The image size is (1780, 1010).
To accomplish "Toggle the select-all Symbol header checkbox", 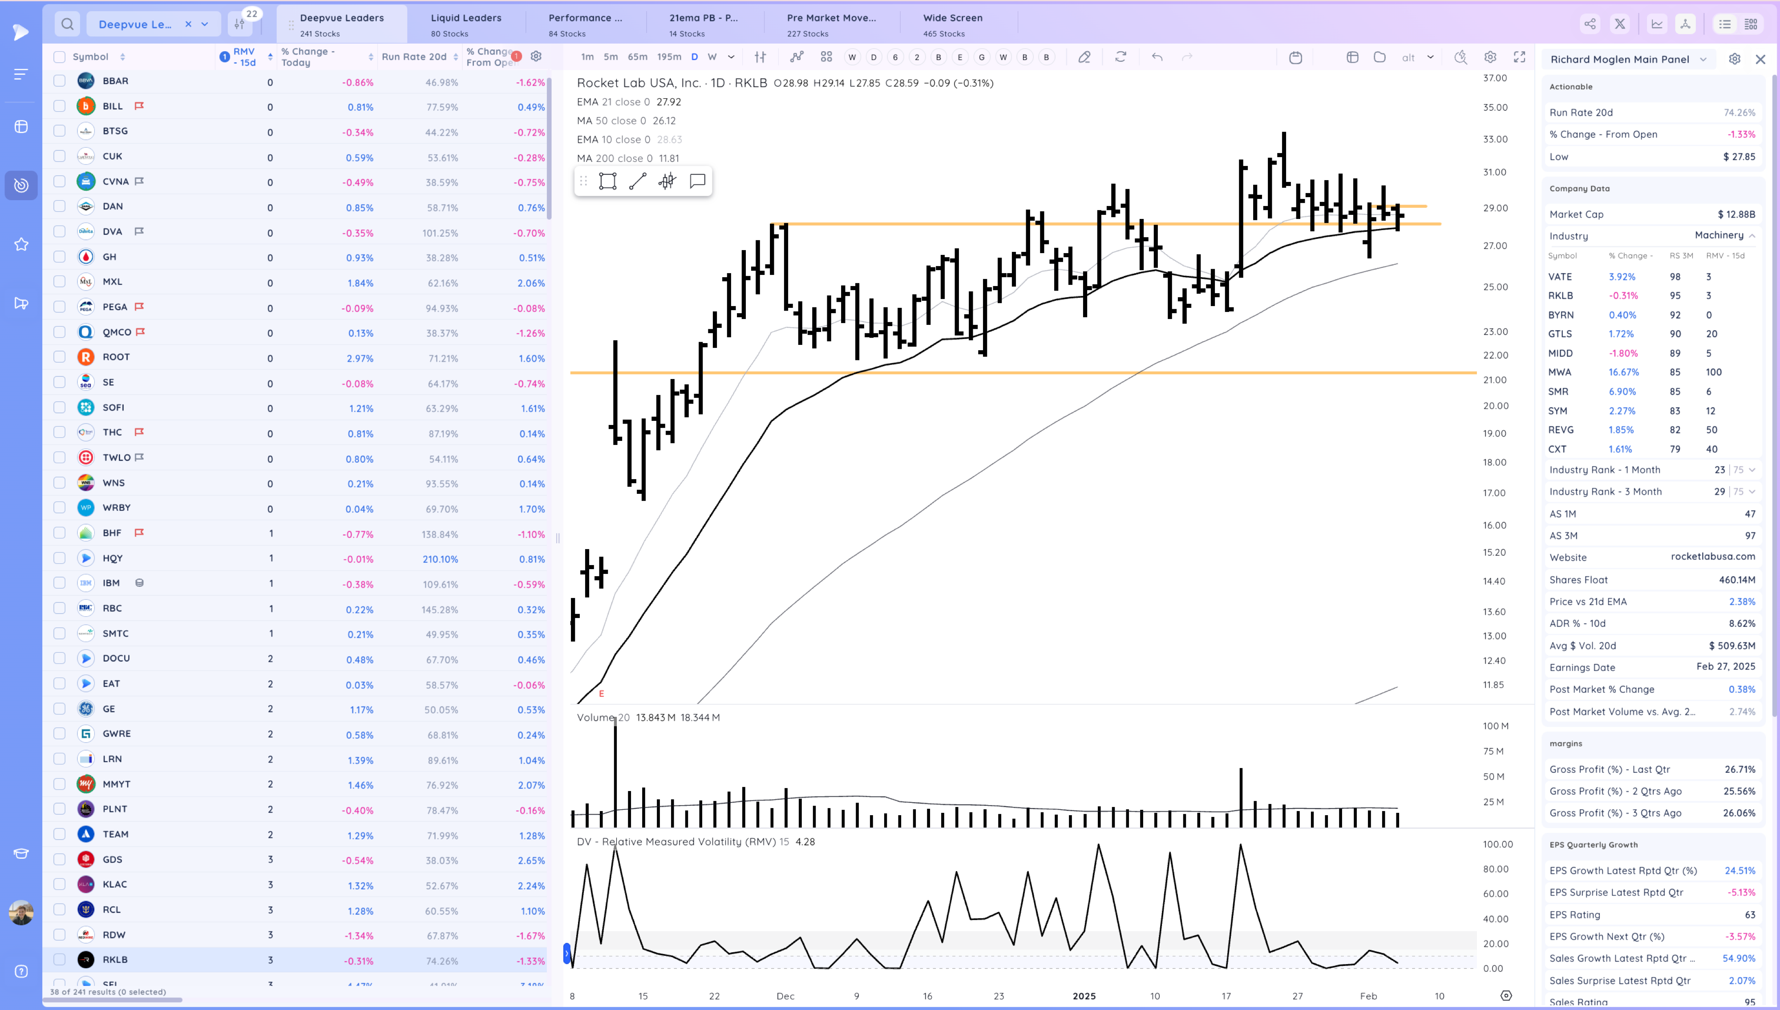I will coord(60,57).
